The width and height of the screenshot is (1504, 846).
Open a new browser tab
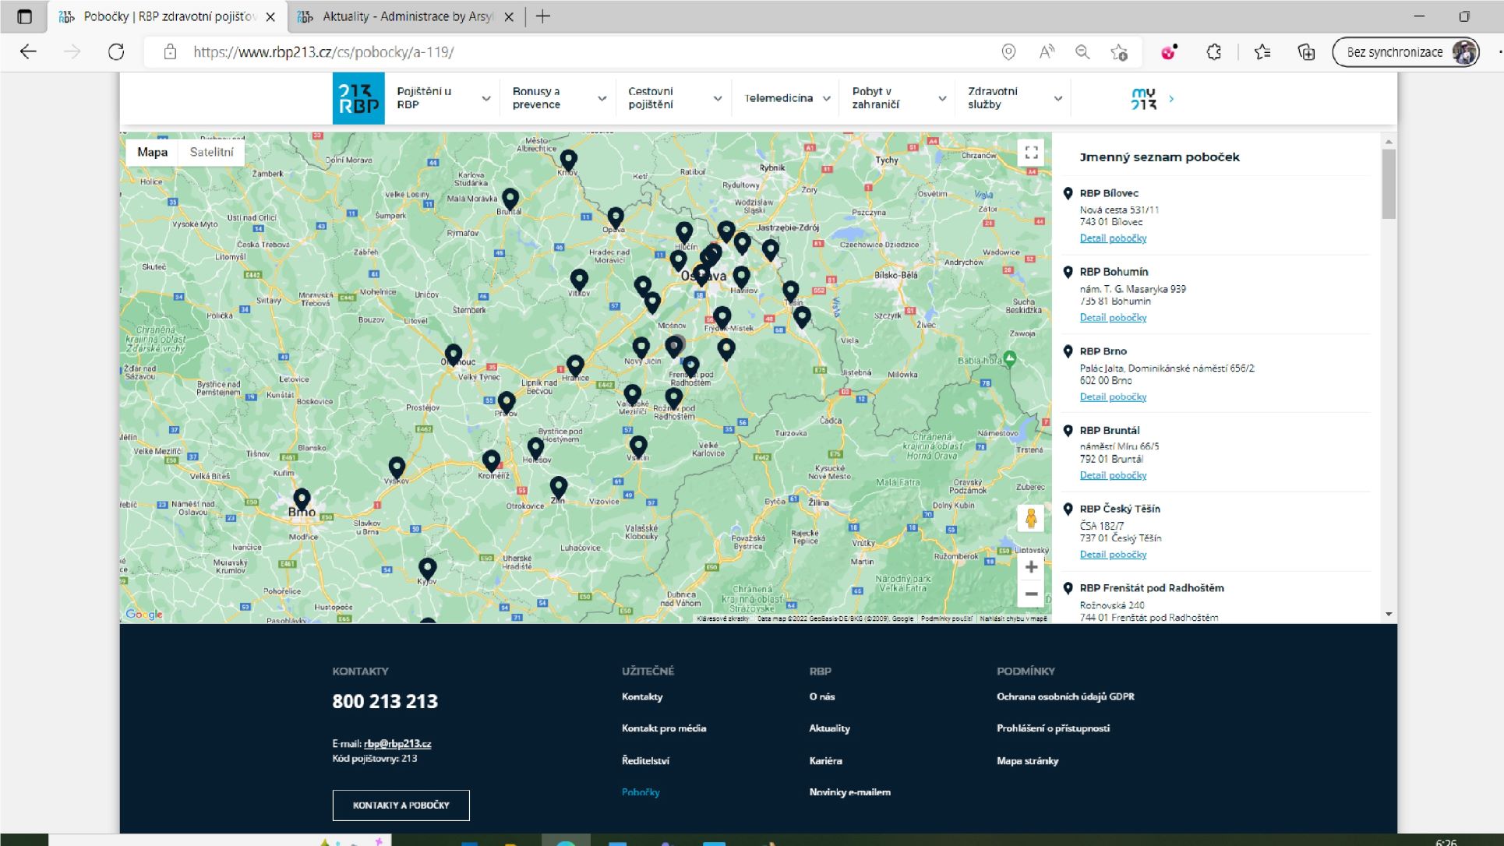coord(543,16)
